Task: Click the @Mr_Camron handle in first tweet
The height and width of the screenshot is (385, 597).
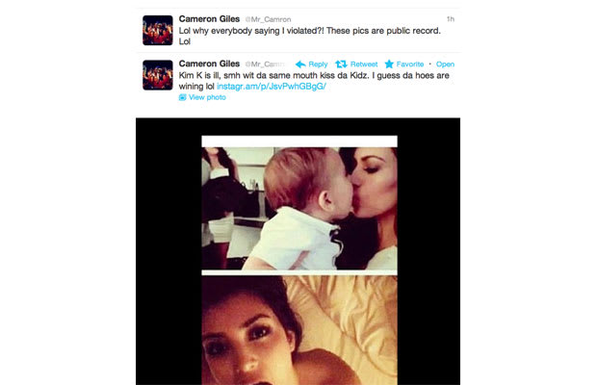Action: click(268, 19)
